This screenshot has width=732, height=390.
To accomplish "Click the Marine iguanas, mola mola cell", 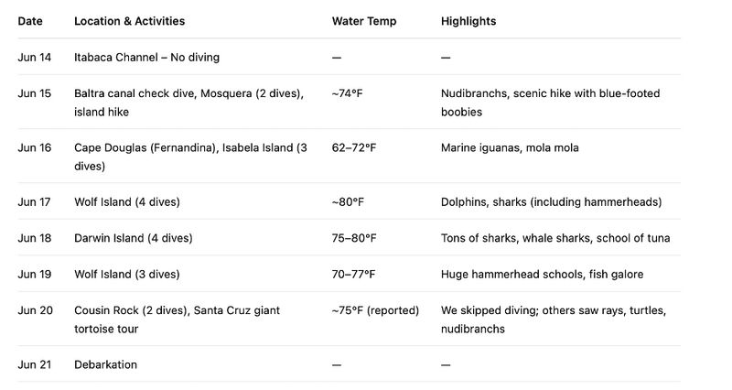I will coord(510,147).
